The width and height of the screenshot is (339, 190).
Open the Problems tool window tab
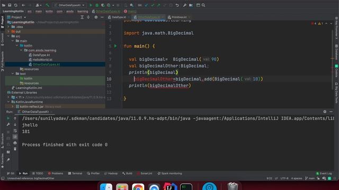56,174
